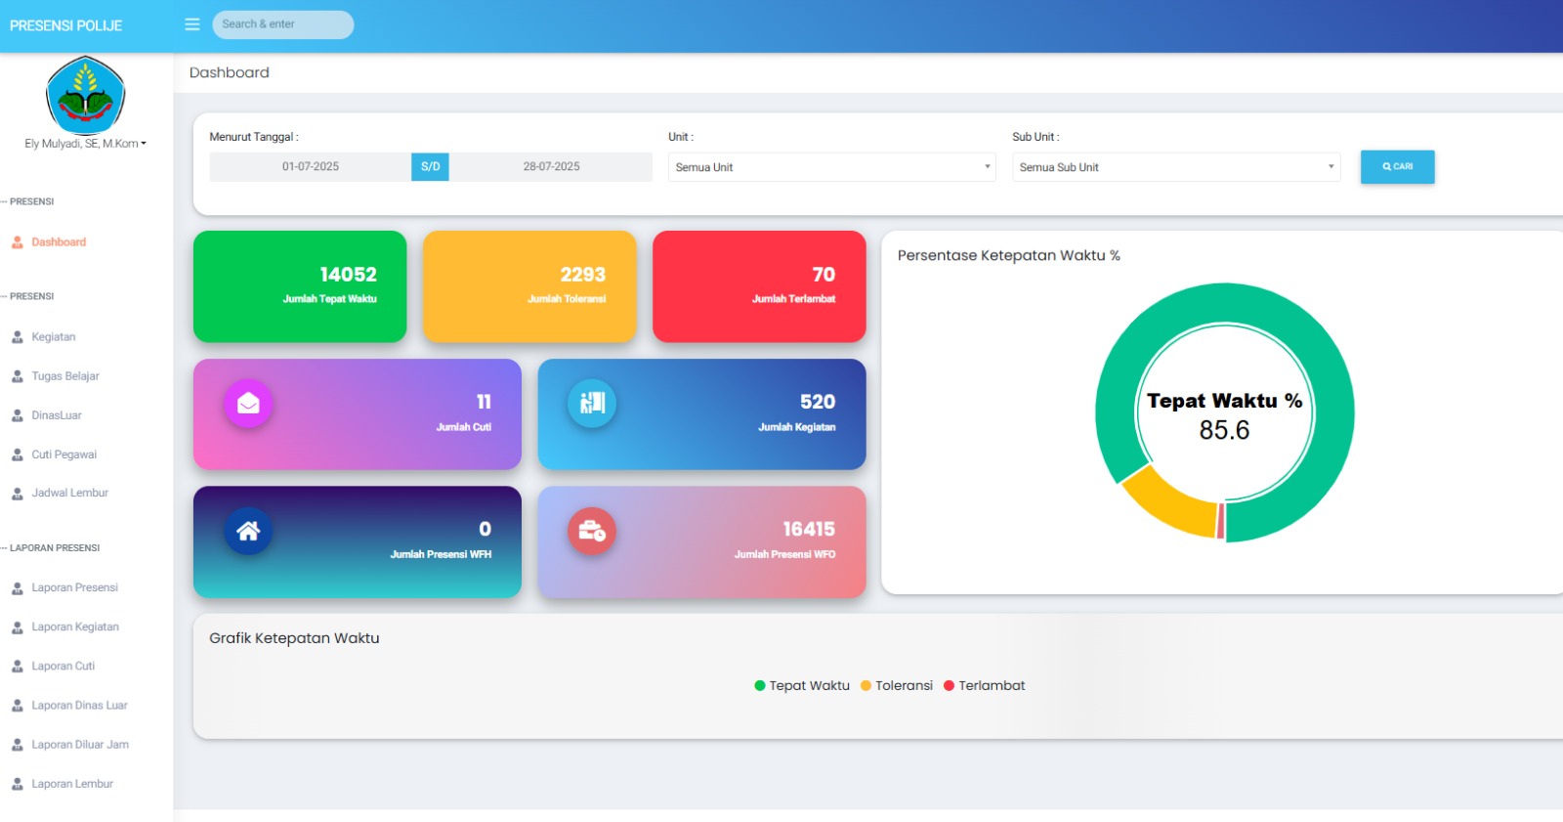Screen dimensions: 1563x822
Task: Click the S/D date separator button
Action: tap(430, 167)
